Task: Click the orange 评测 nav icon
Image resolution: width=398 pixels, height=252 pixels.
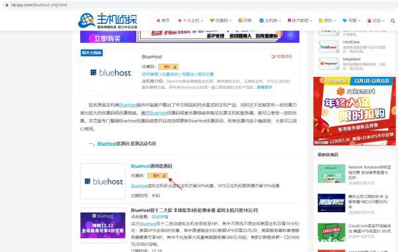Action: [x=240, y=21]
